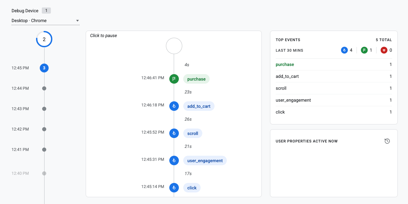The height and width of the screenshot is (204, 408).
Task: Click the 12:45:14 PM timestamp
Action: pos(153,187)
